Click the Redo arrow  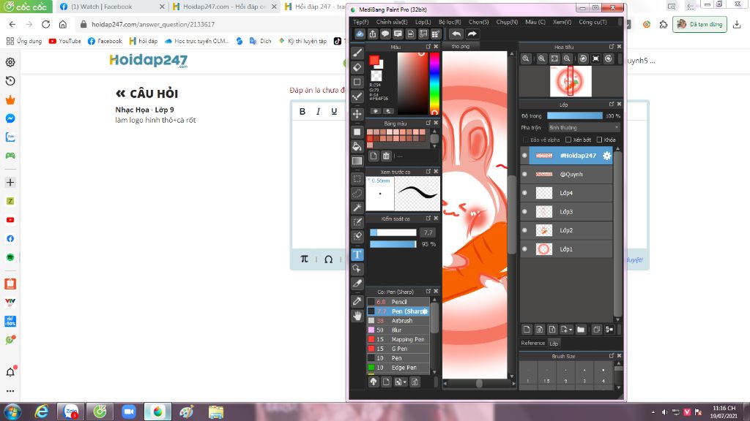tap(472, 34)
